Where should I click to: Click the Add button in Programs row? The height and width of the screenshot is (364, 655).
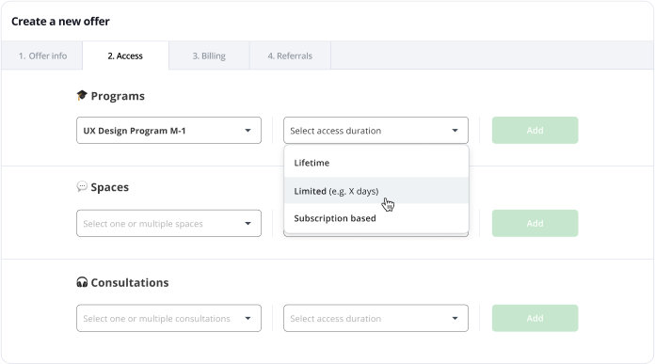point(535,130)
